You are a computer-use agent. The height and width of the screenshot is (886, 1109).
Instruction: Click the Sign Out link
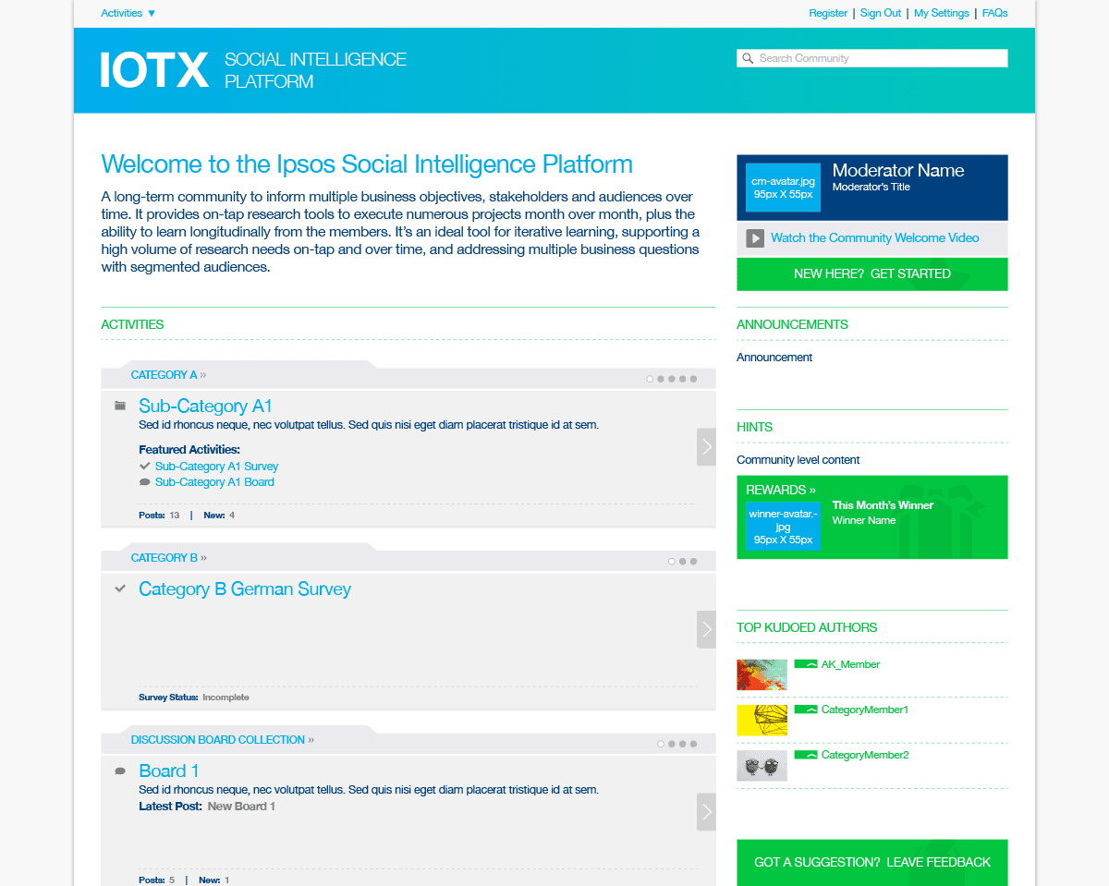click(881, 13)
